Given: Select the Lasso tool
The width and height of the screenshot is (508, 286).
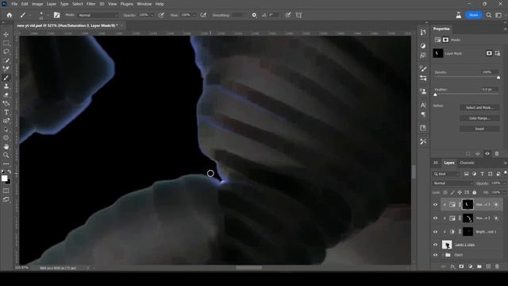Looking at the screenshot, I should 6,52.
